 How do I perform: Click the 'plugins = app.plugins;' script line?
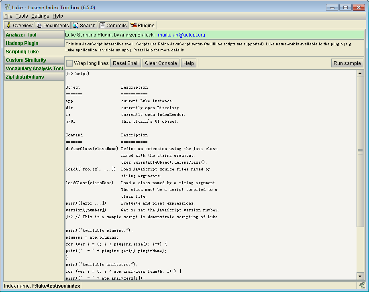point(92,237)
